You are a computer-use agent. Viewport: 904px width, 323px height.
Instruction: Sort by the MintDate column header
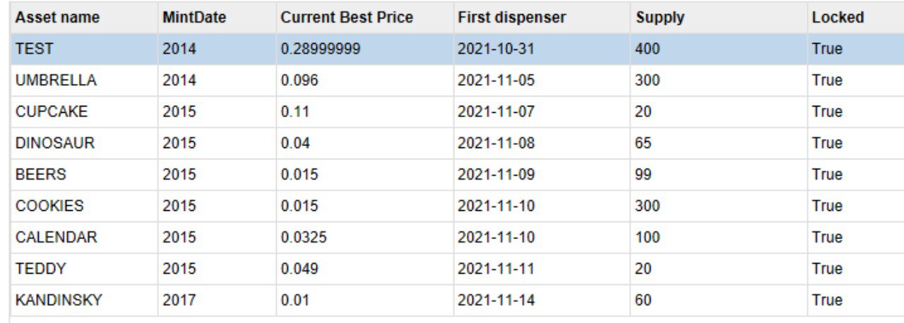pos(217,18)
